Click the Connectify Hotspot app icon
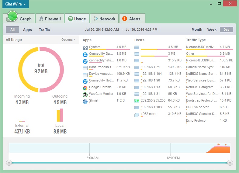The image size is (239, 173). 85,81
